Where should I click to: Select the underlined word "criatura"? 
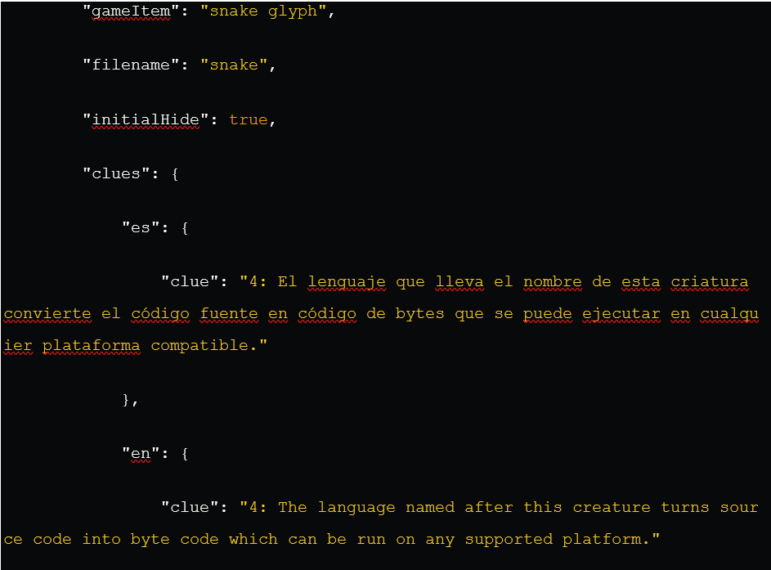[x=709, y=281]
